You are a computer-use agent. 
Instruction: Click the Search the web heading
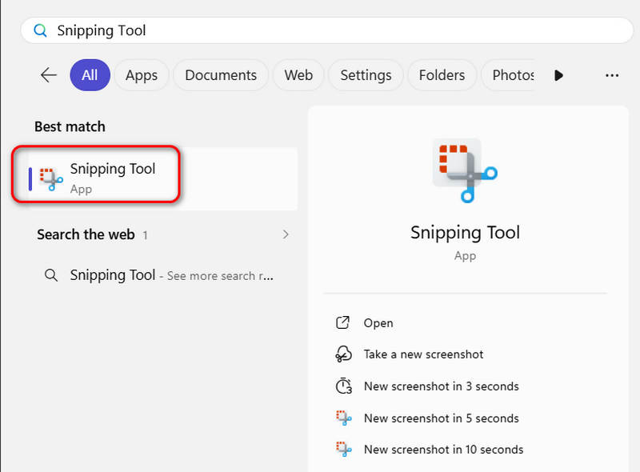point(86,234)
